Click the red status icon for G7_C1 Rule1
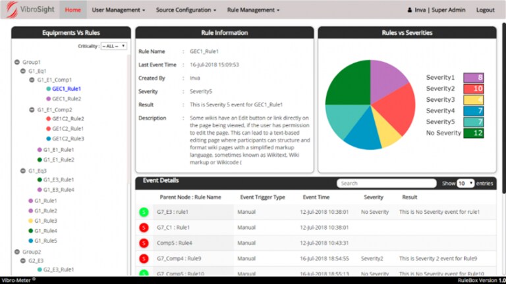506x284 pixels. point(143,227)
